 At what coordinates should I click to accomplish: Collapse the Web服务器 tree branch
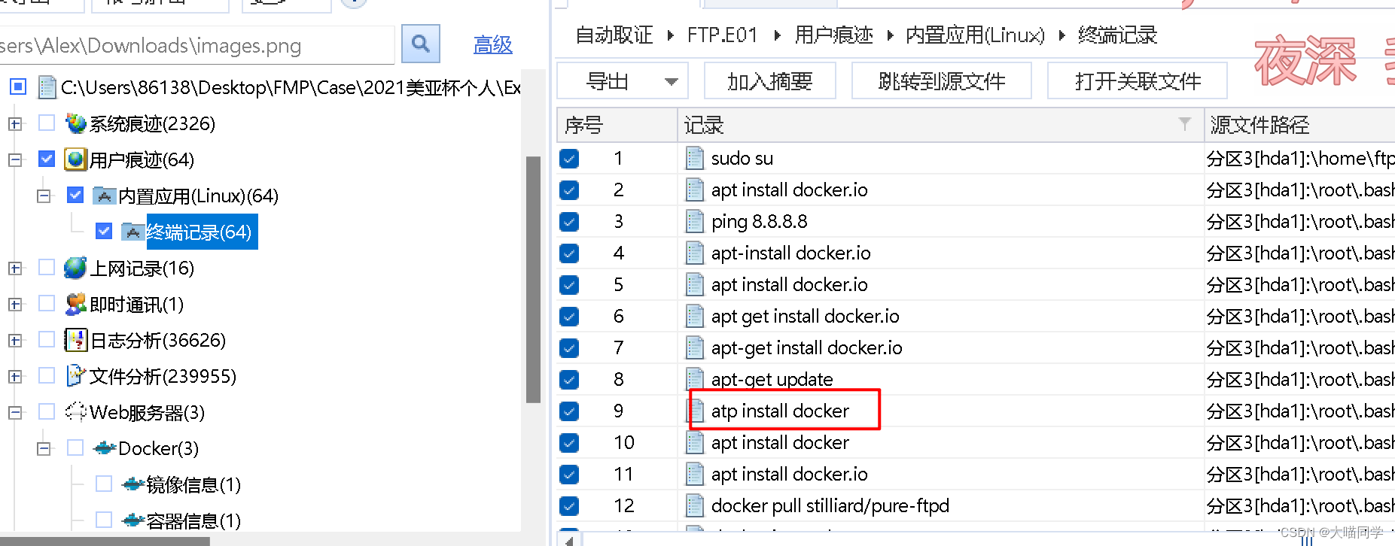pyautogui.click(x=15, y=411)
